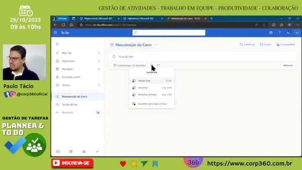Click the Troca de óleo task input field
The width and height of the screenshot is (302, 170).
(x=203, y=57)
